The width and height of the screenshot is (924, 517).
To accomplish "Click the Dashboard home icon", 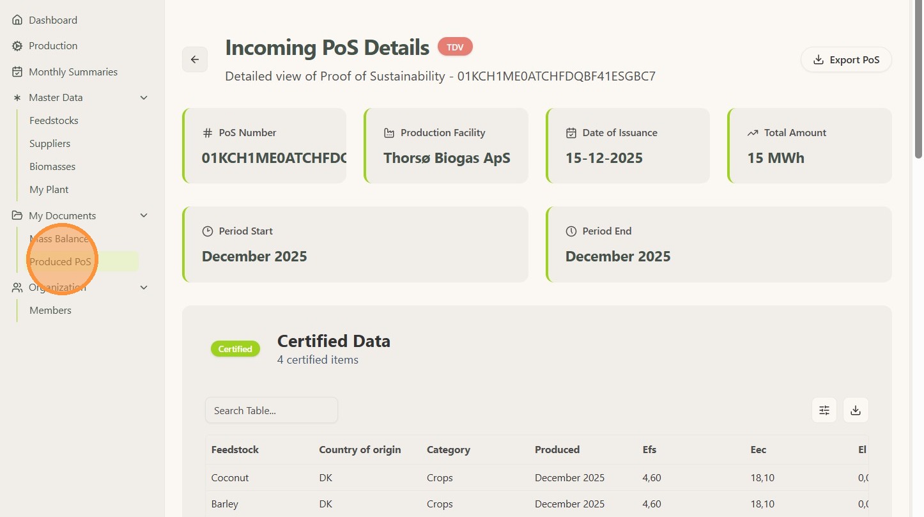I will [17, 20].
